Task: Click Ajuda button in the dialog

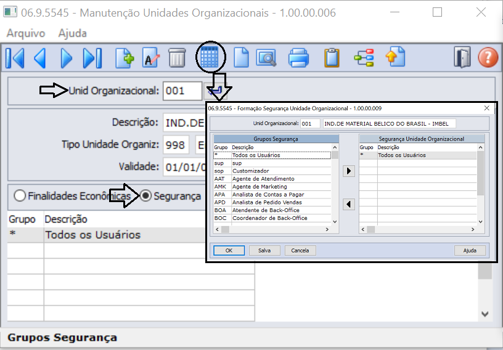Action: coord(470,251)
